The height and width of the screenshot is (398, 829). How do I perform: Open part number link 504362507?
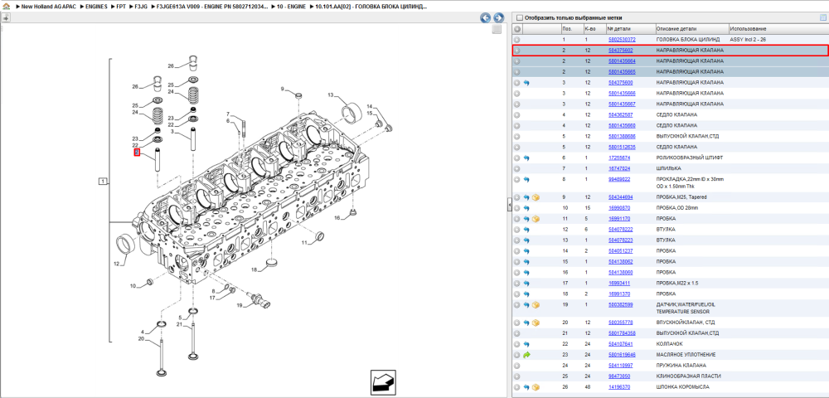(620, 114)
